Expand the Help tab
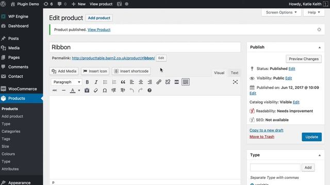The width and height of the screenshot is (330, 185). pyautogui.click(x=314, y=12)
